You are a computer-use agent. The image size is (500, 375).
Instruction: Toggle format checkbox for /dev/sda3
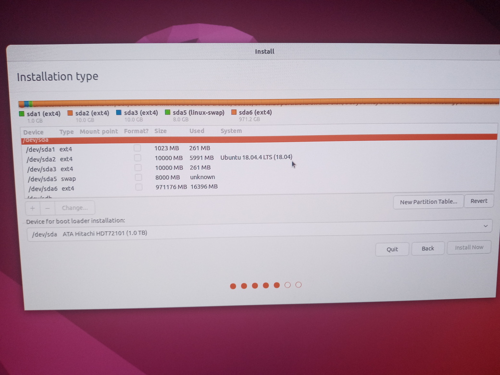point(138,167)
